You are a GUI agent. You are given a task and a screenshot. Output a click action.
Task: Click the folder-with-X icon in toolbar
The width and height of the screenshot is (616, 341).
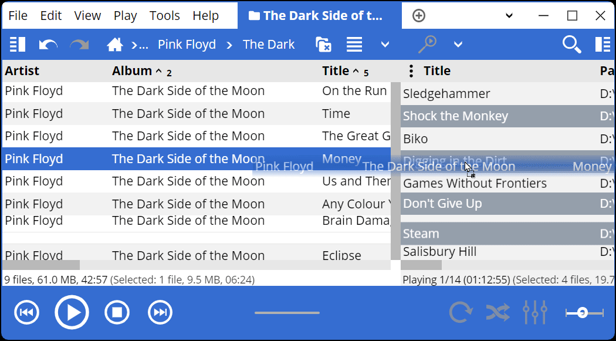(323, 45)
